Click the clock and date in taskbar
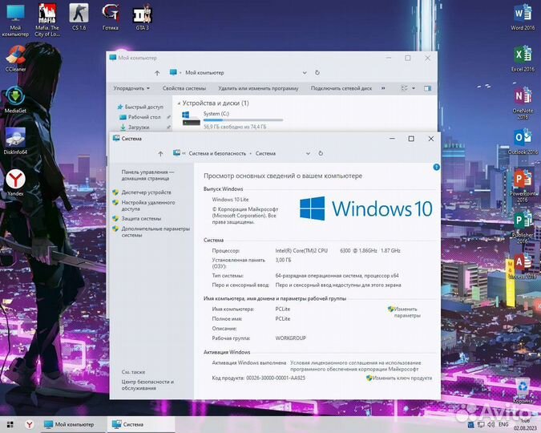 (525, 425)
